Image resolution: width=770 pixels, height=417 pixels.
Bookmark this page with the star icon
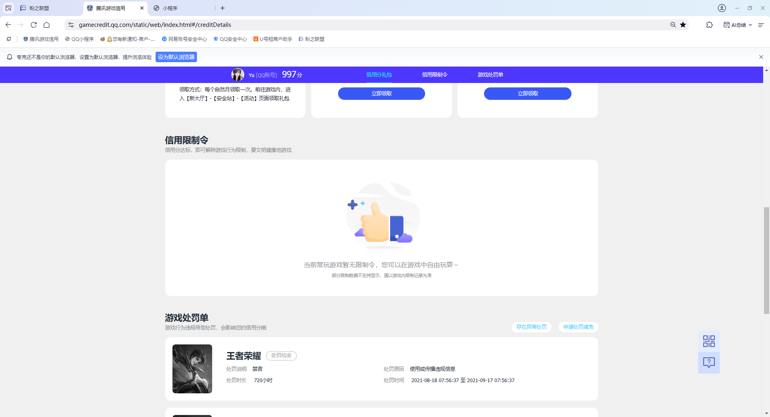(x=683, y=25)
